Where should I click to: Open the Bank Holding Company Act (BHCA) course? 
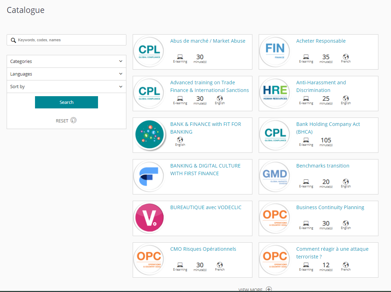328,128
